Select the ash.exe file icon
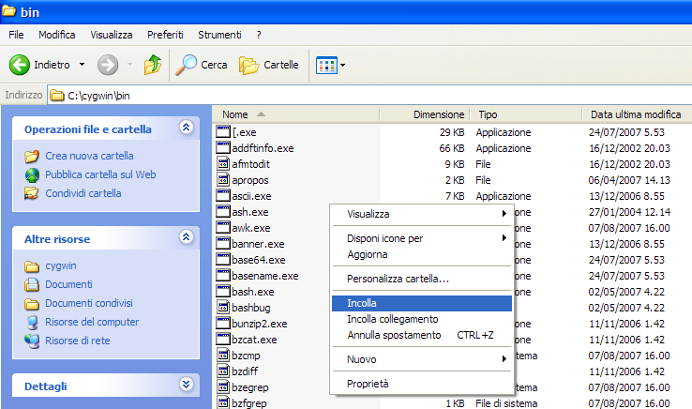692x409 pixels. click(223, 211)
